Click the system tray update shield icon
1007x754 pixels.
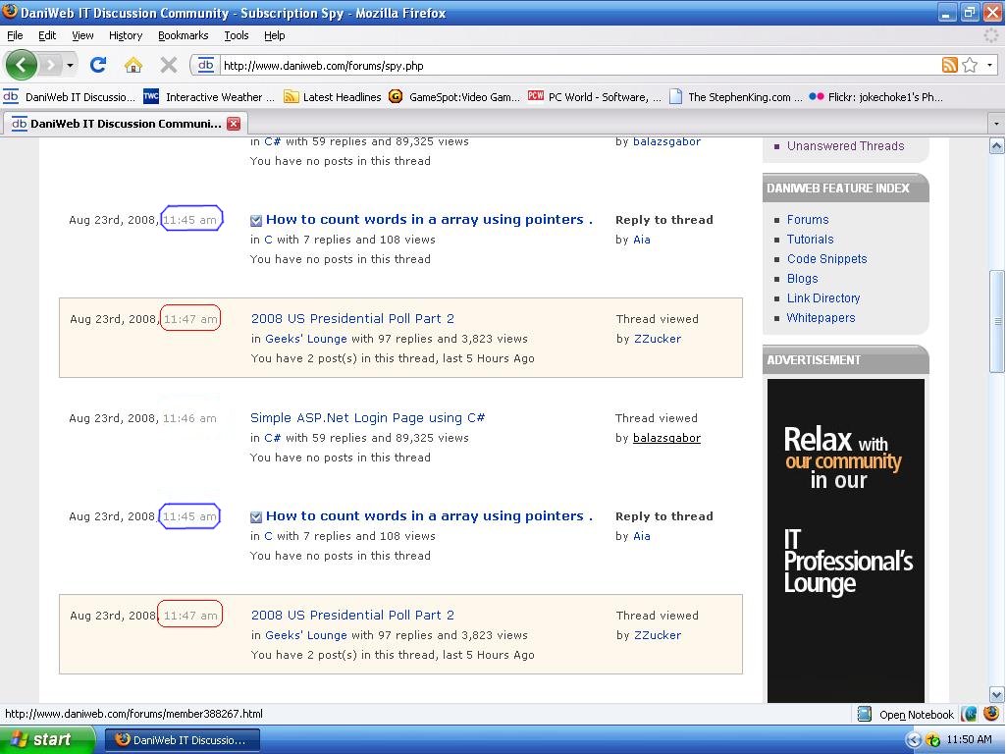932,740
